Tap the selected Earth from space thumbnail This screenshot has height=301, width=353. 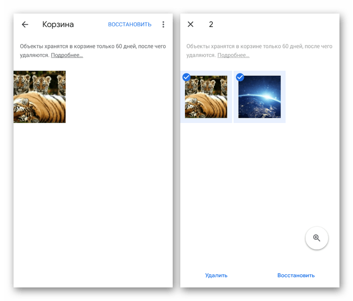[259, 98]
